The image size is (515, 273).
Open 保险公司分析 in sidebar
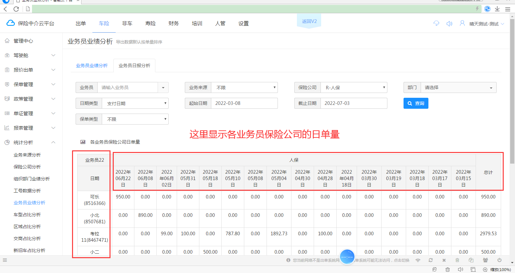pyautogui.click(x=27, y=167)
